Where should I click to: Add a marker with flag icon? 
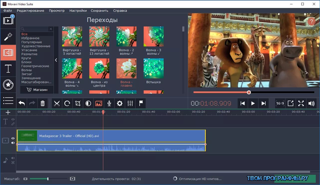click(x=141, y=103)
